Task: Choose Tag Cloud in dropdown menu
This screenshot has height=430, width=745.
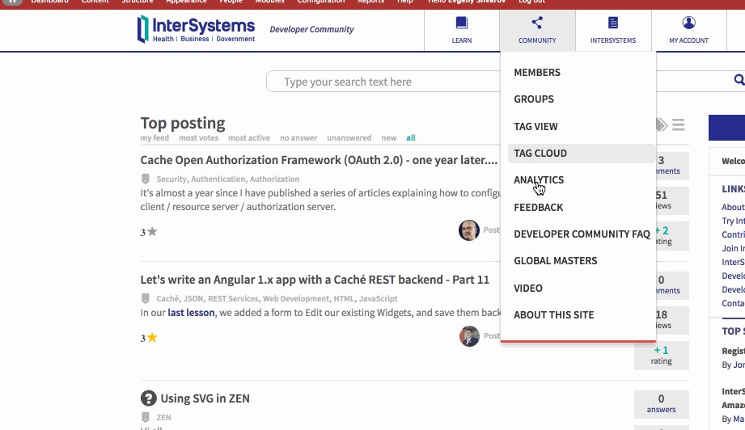Action: pos(540,154)
